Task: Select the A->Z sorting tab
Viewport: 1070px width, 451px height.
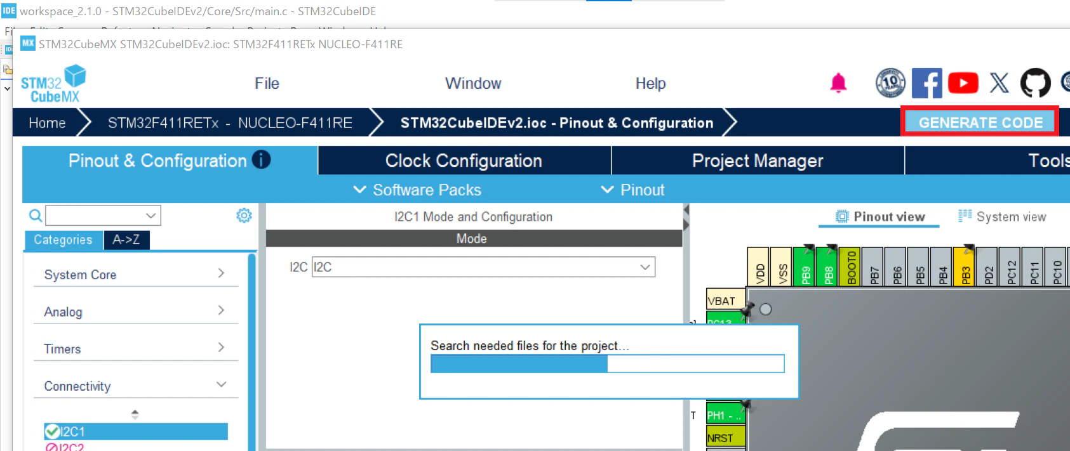Action: click(126, 240)
